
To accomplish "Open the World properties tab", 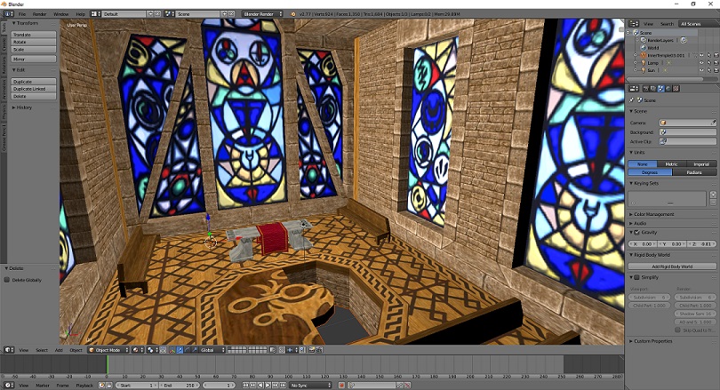I will pos(668,89).
